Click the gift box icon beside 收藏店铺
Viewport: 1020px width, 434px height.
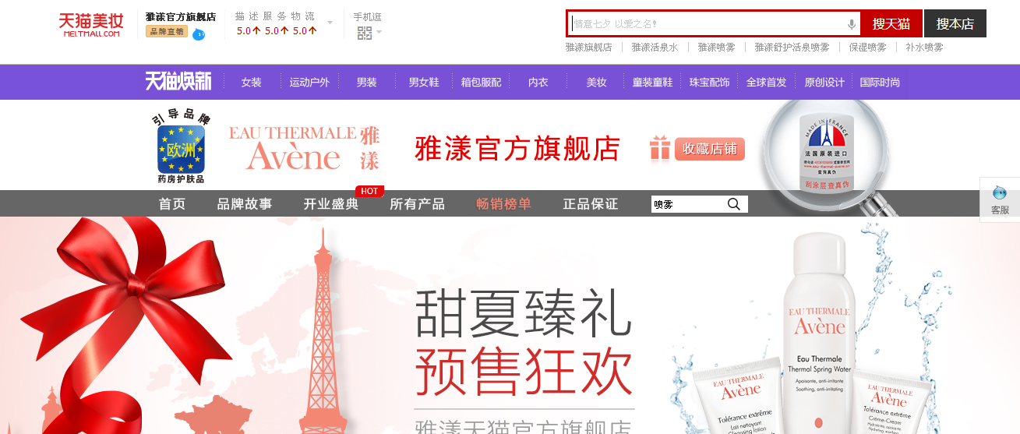tap(660, 148)
